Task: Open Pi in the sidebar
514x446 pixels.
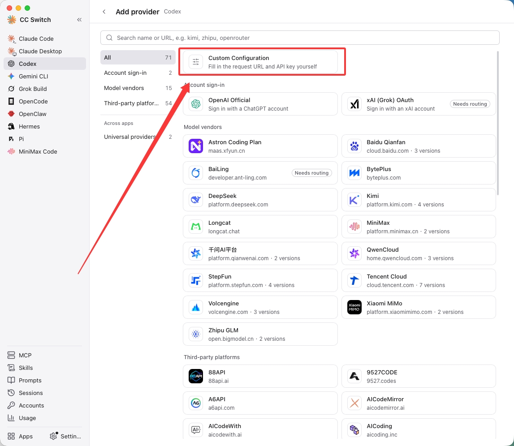Action: tap(44, 139)
